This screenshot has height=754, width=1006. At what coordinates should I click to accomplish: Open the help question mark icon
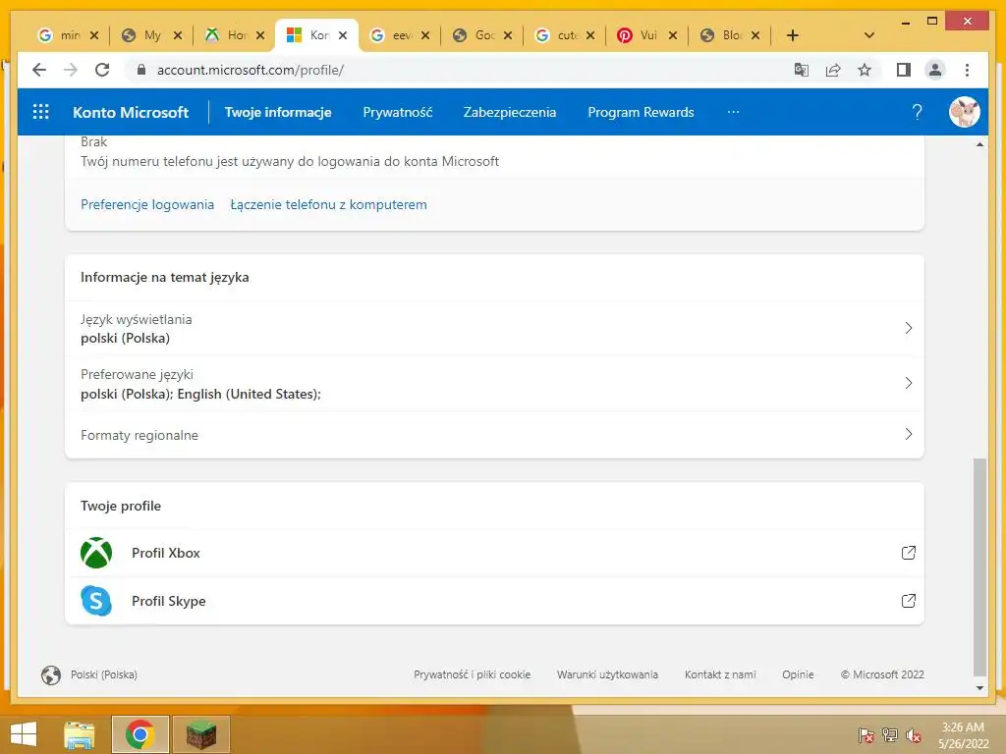pos(917,112)
